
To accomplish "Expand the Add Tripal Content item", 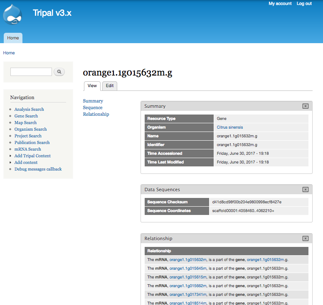I will click(x=32, y=156).
